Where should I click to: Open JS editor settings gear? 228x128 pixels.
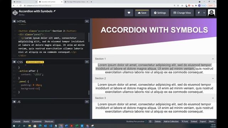(14, 102)
